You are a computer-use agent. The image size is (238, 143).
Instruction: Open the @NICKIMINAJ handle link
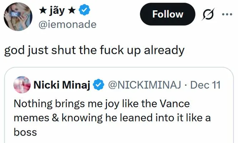coord(144,85)
